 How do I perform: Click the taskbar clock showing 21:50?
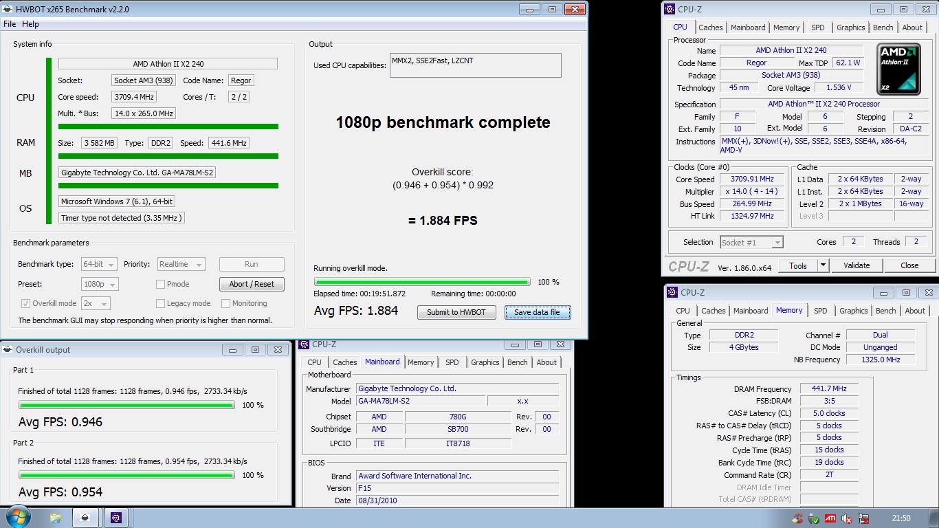pyautogui.click(x=901, y=518)
